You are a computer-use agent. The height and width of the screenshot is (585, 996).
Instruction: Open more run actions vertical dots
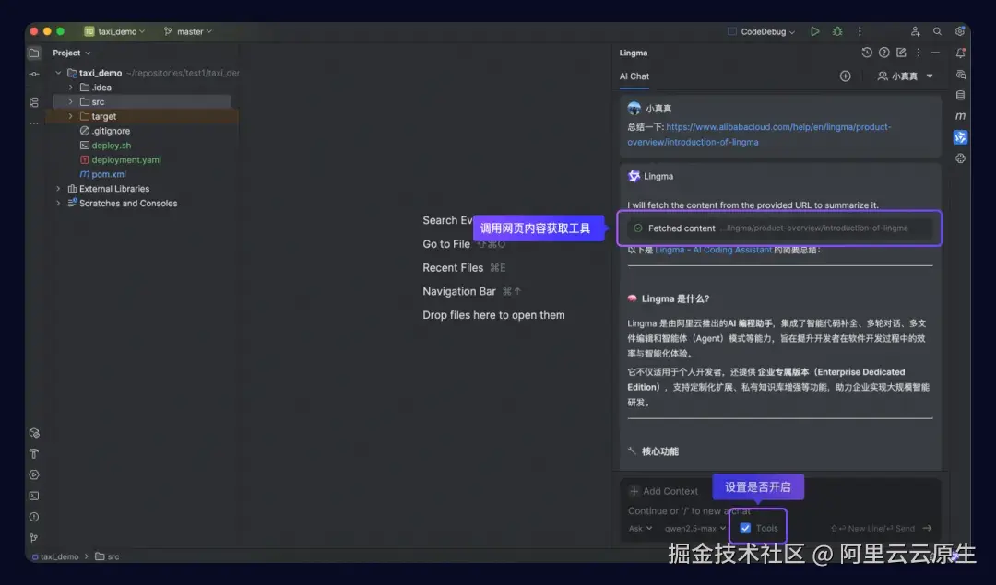pyautogui.click(x=860, y=31)
